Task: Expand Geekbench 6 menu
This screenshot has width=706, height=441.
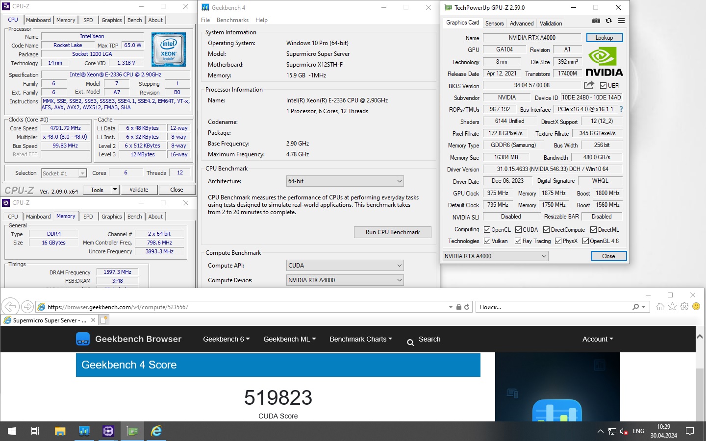Action: pyautogui.click(x=227, y=339)
